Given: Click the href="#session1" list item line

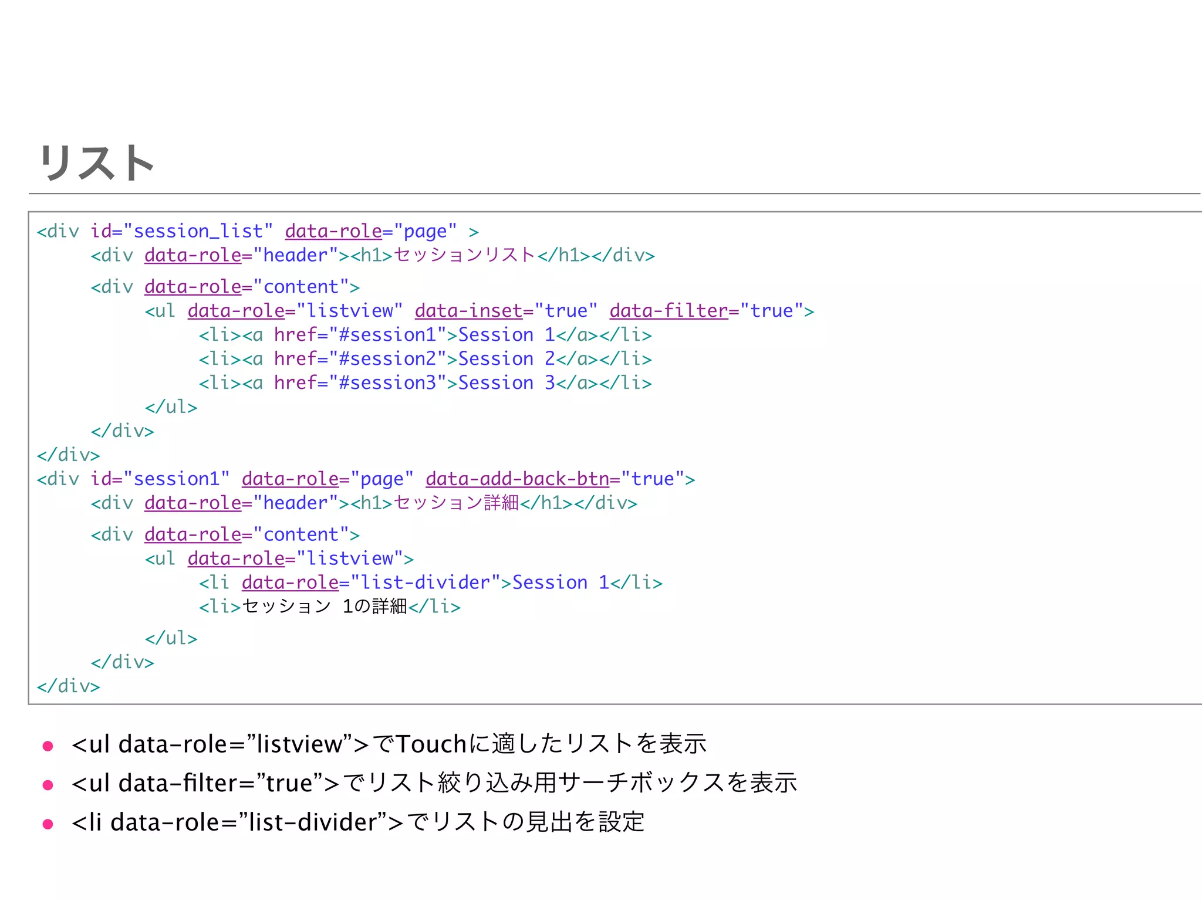Looking at the screenshot, I should pyautogui.click(x=426, y=335).
